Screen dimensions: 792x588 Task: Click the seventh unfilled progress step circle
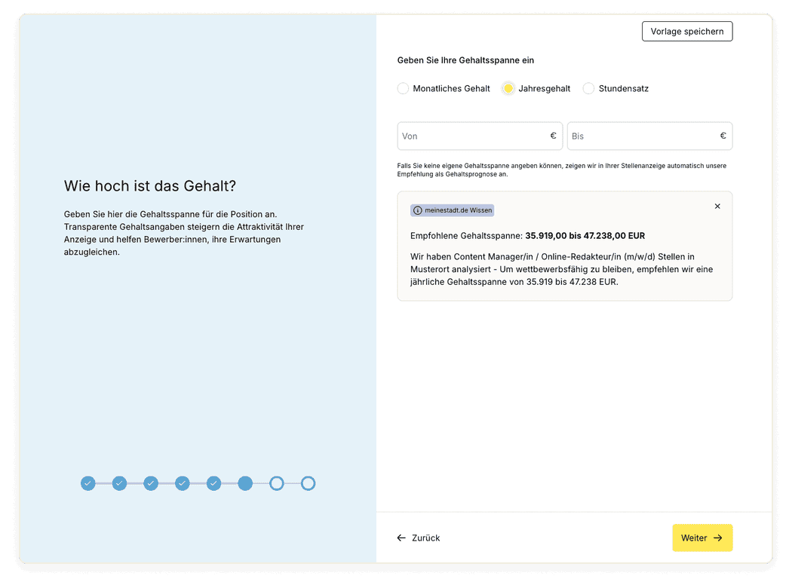(277, 483)
